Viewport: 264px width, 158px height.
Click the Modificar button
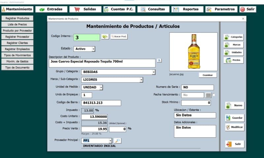[235, 127]
